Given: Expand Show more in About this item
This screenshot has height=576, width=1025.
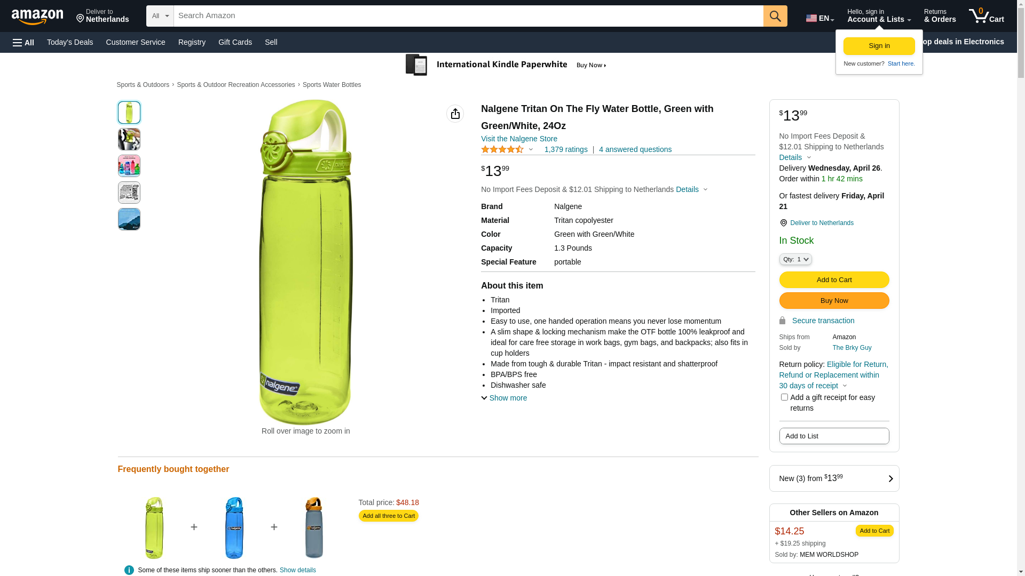Looking at the screenshot, I should (x=504, y=398).
